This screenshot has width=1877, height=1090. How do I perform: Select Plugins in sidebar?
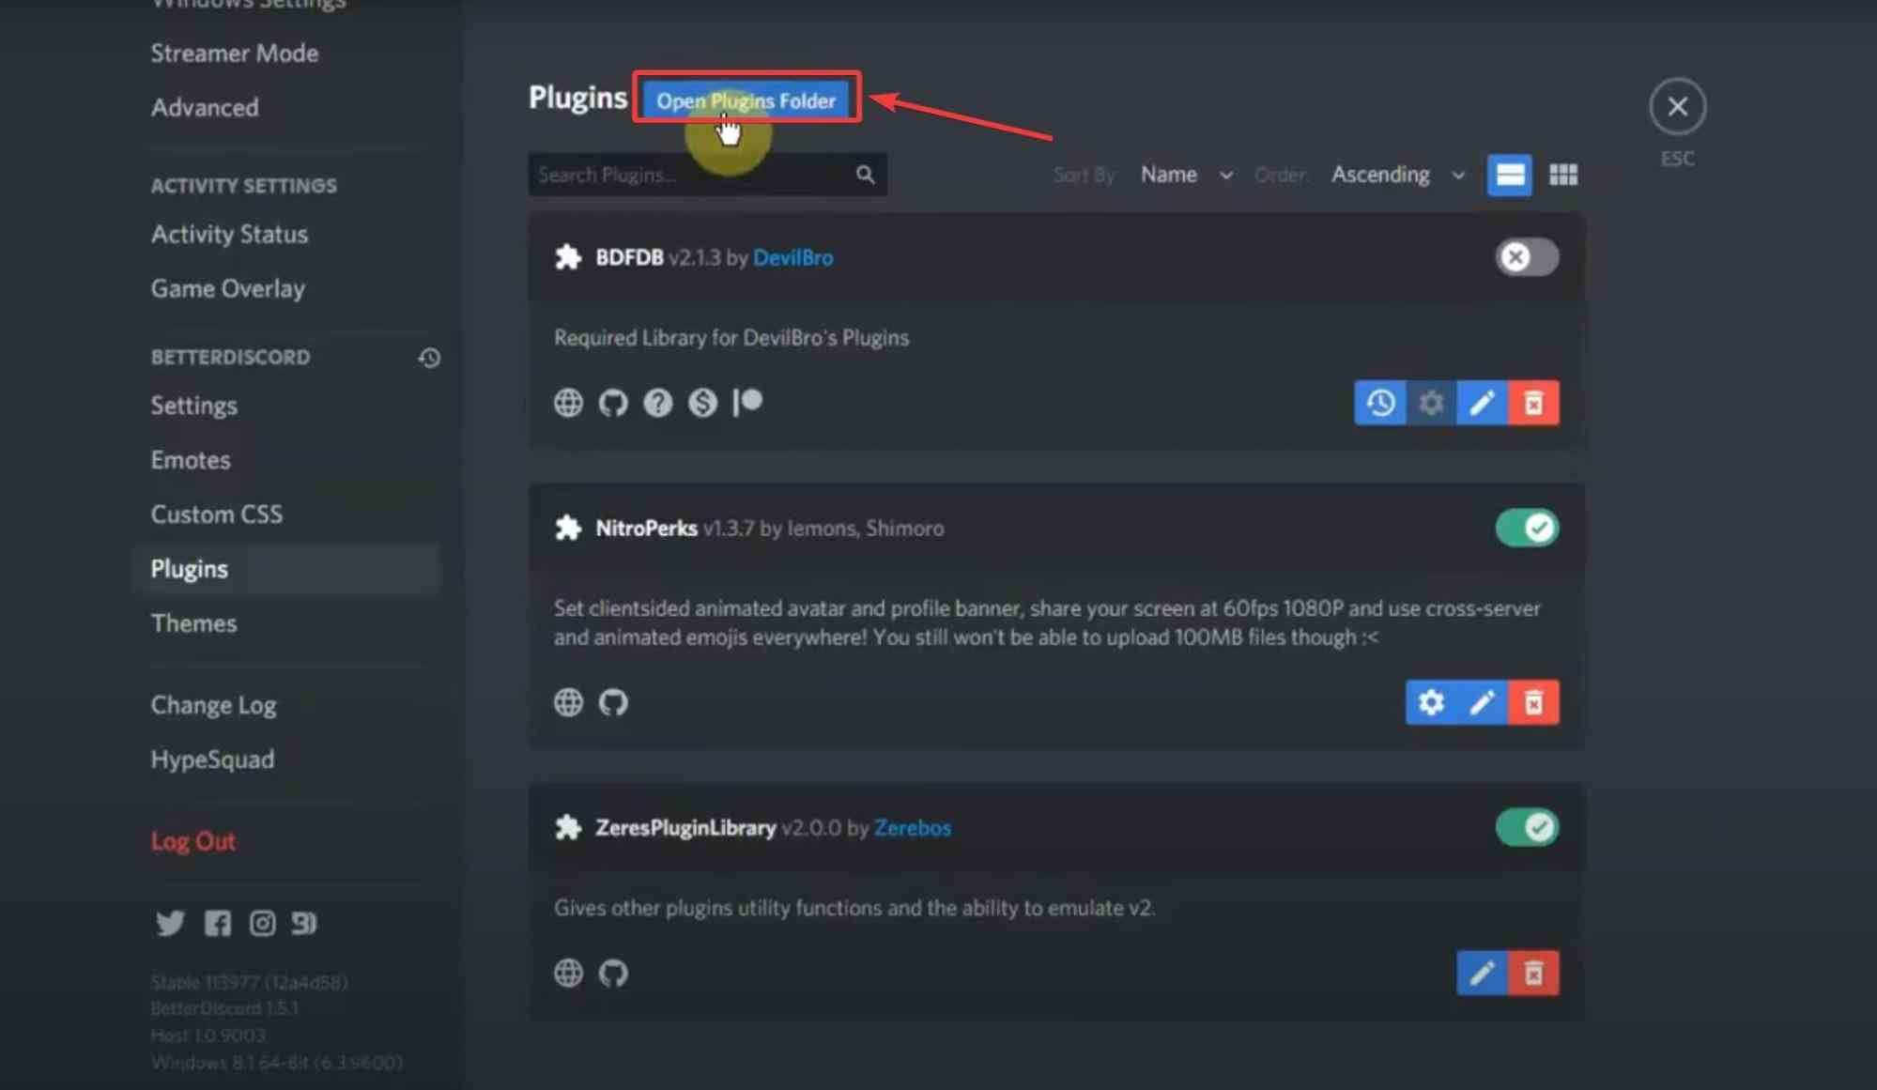(286, 569)
